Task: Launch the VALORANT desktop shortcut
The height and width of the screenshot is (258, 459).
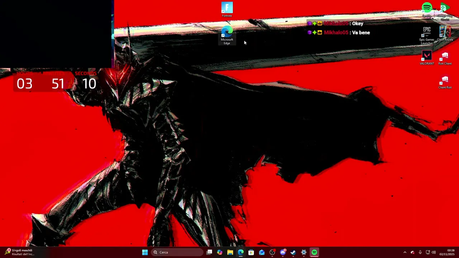Action: [427, 57]
